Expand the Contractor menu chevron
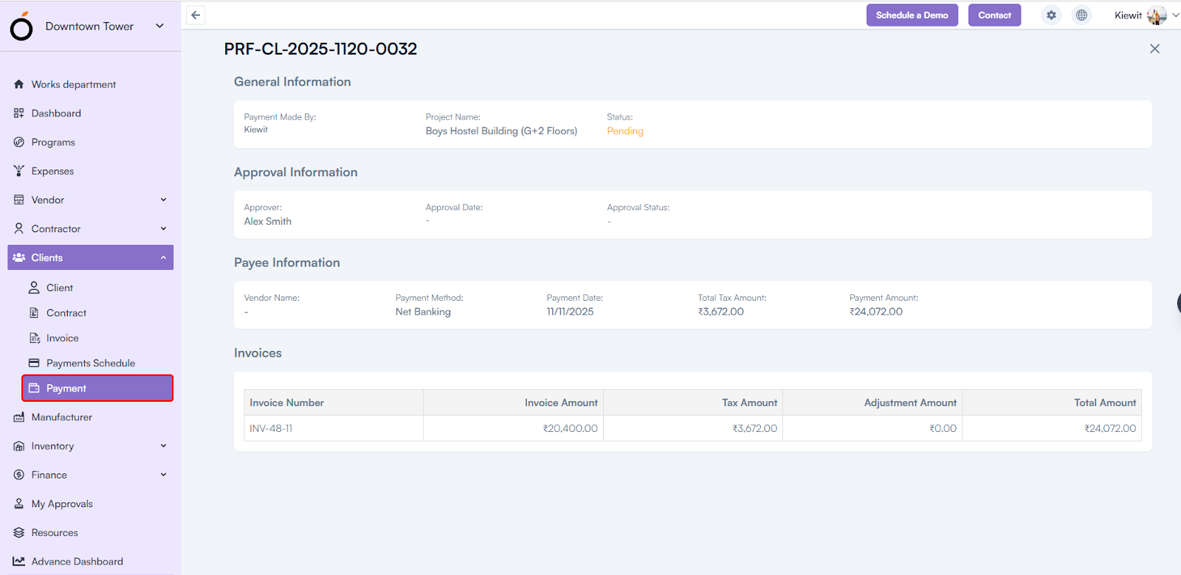Image resolution: width=1181 pixels, height=575 pixels. [x=163, y=229]
